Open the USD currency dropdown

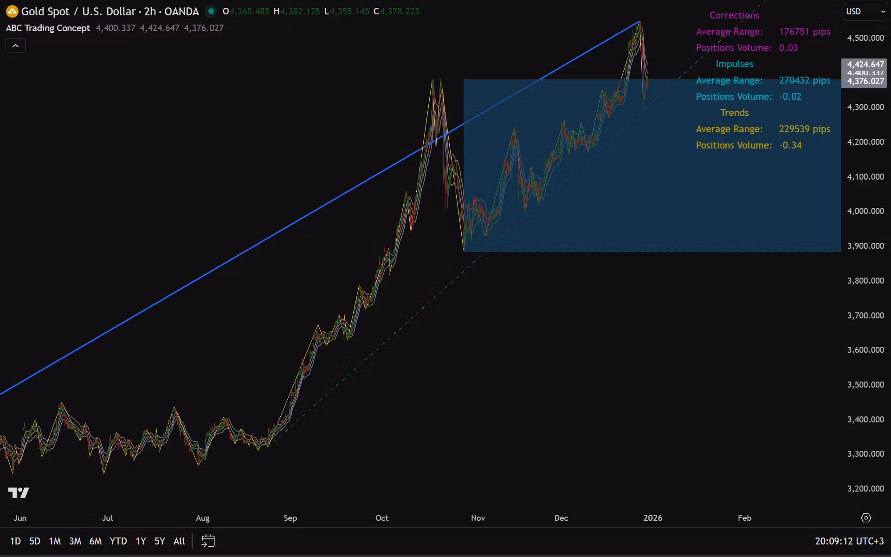(865, 12)
